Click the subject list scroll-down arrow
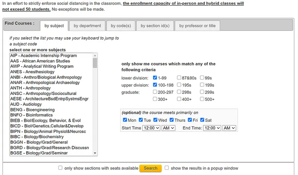The width and height of the screenshot is (298, 175). coord(95,153)
